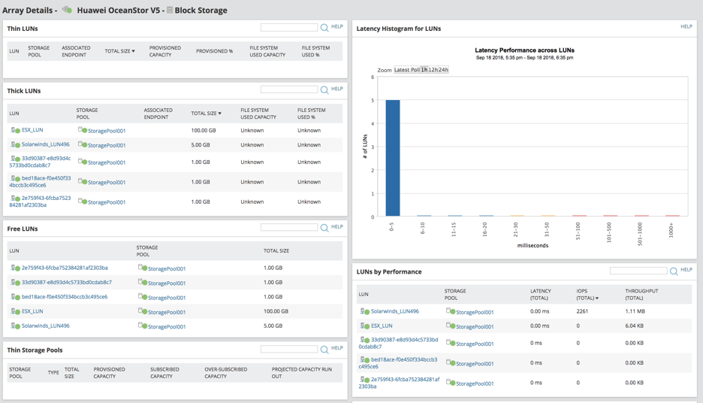The image size is (703, 403).
Task: Set histogram zoom to 24h
Action: pos(443,70)
